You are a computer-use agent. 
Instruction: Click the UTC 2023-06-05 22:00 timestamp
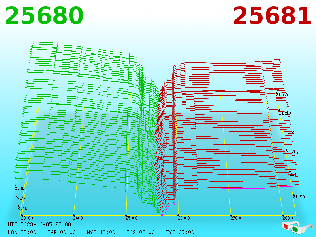coord(39,224)
